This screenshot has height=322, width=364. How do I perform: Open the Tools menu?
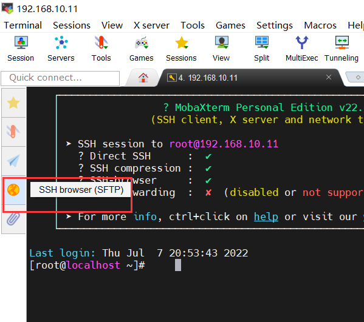click(x=193, y=25)
